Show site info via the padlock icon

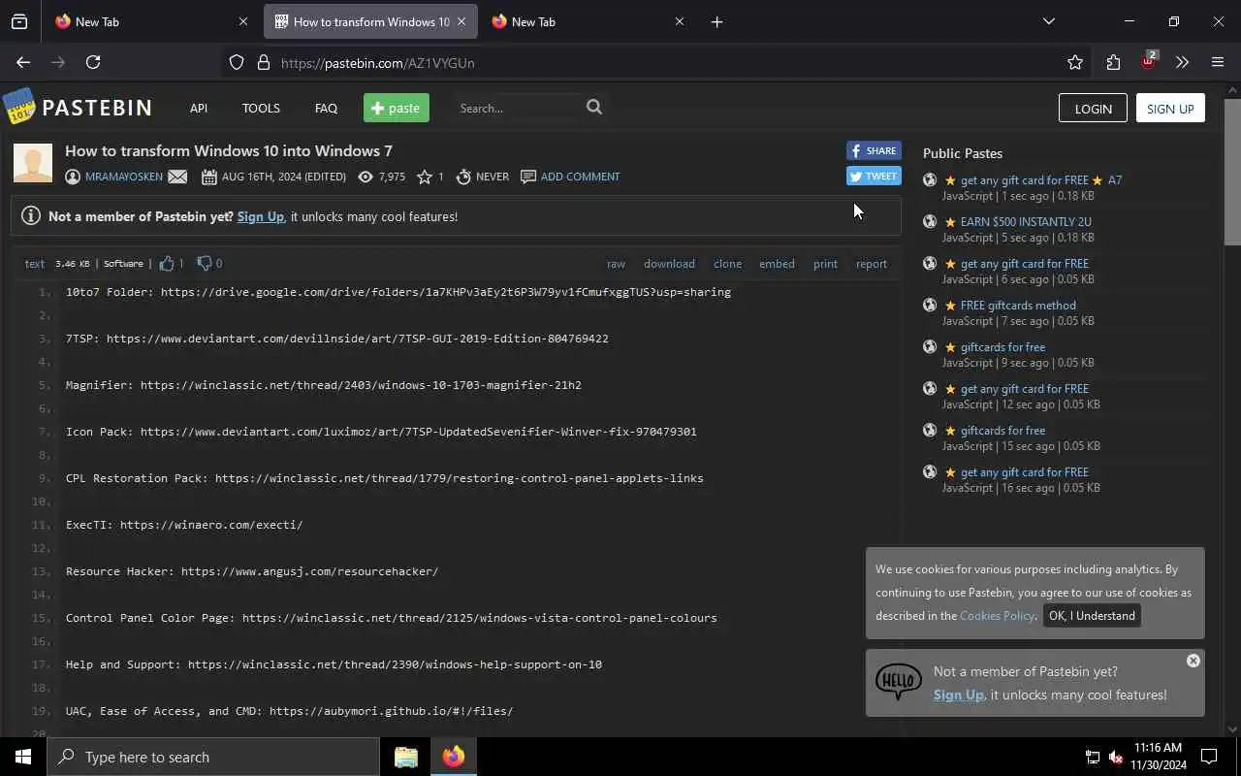pos(263,63)
